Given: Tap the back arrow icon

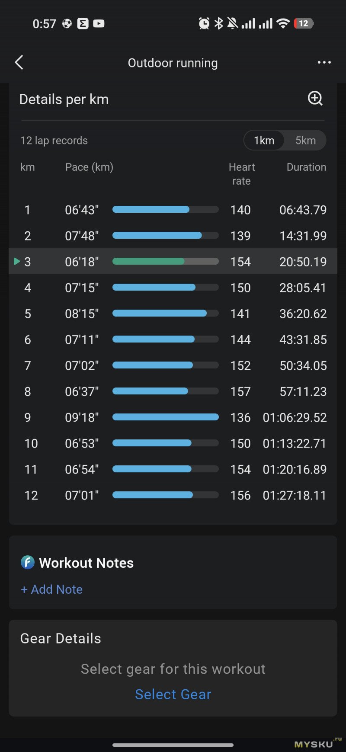Looking at the screenshot, I should coord(19,63).
